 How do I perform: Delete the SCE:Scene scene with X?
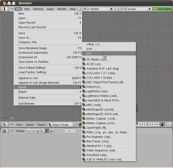pos(150,9)
